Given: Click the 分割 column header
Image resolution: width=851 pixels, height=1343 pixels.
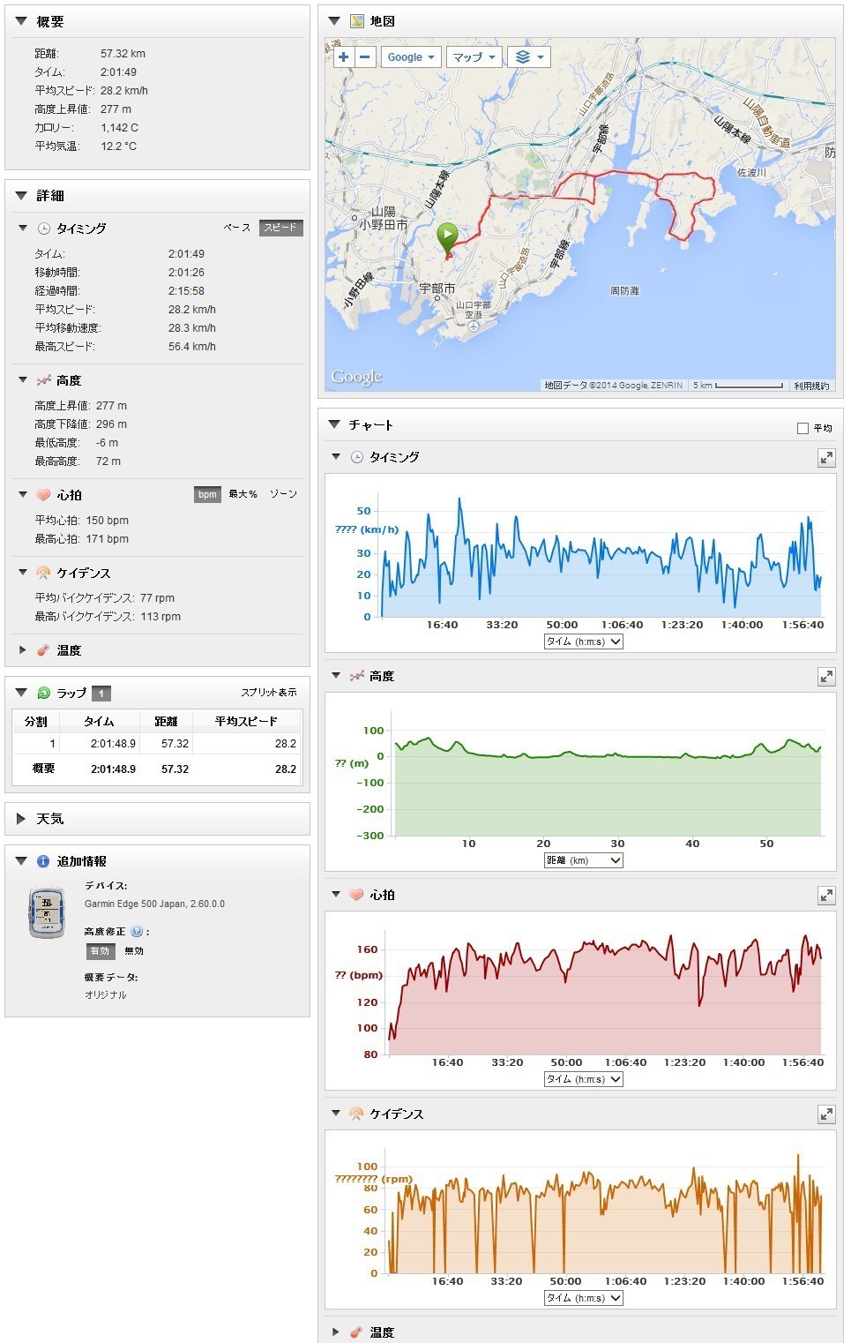Looking at the screenshot, I should pyautogui.click(x=36, y=721).
